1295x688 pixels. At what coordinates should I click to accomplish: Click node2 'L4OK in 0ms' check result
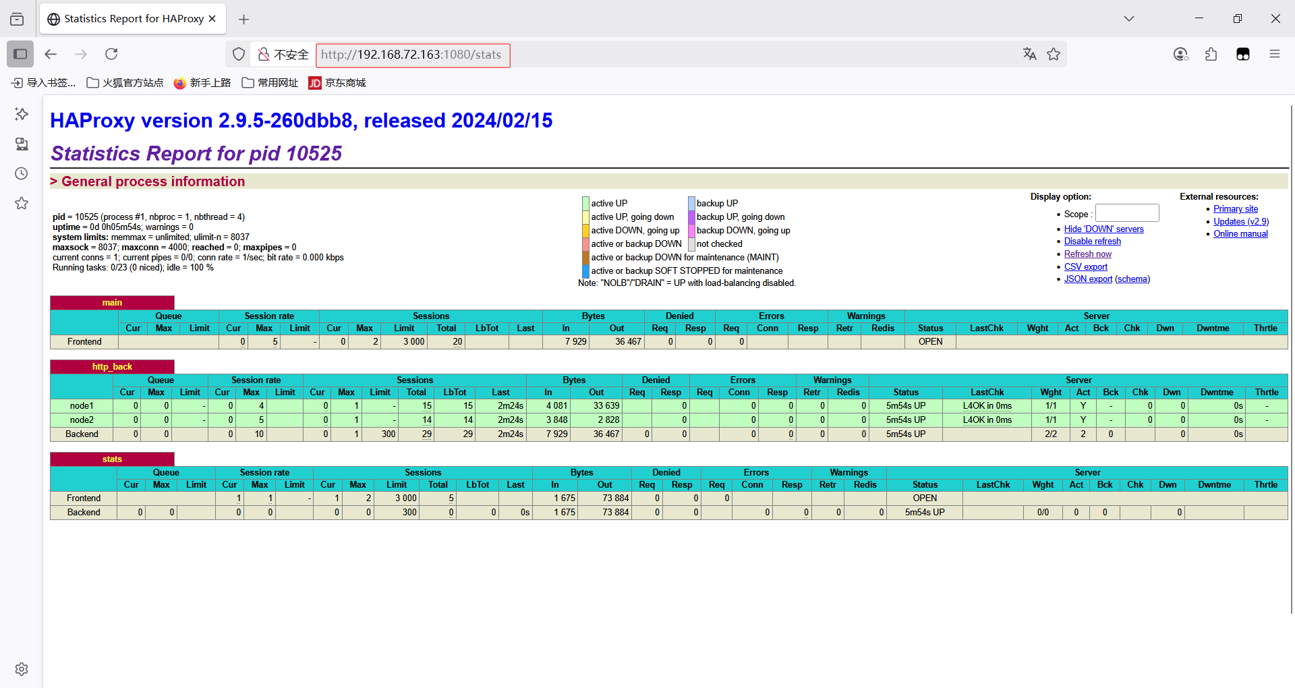tap(987, 420)
